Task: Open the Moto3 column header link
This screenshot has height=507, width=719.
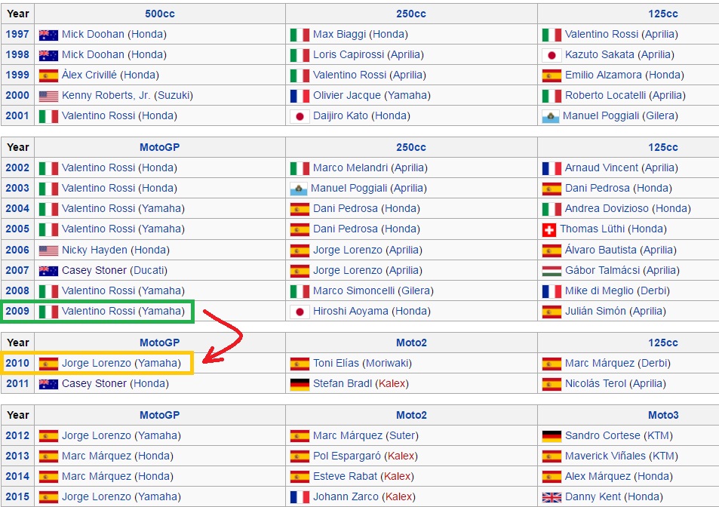Action: [x=662, y=415]
